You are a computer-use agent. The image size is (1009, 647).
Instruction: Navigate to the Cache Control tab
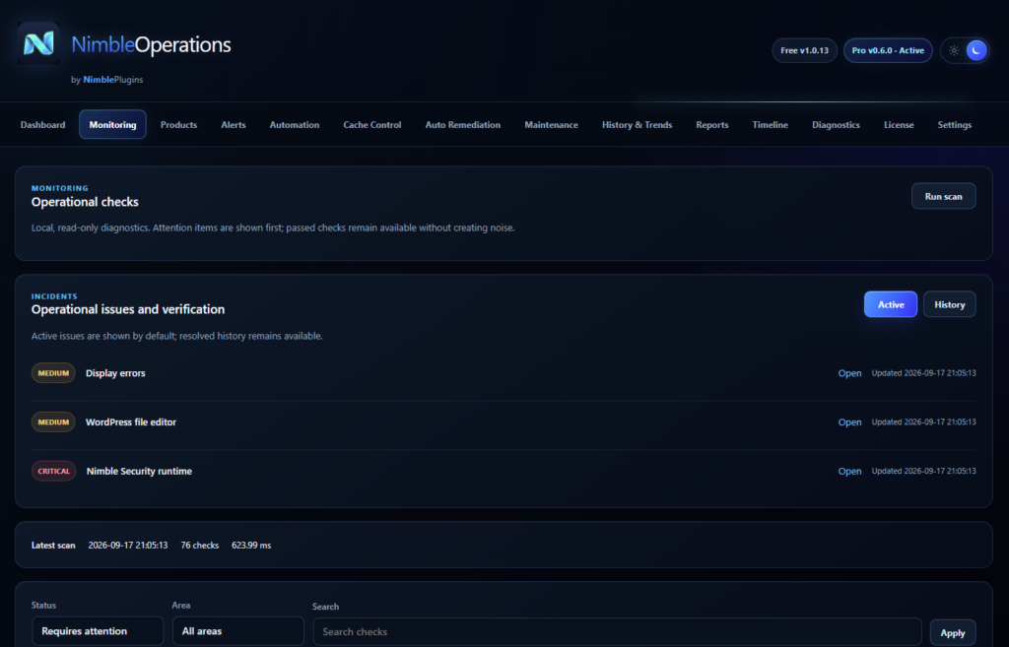(371, 125)
